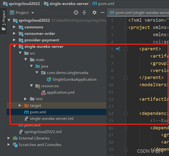The image size is (169, 156).
Task: Click the springcloud2022.iml file icon
Action: tap(21, 132)
